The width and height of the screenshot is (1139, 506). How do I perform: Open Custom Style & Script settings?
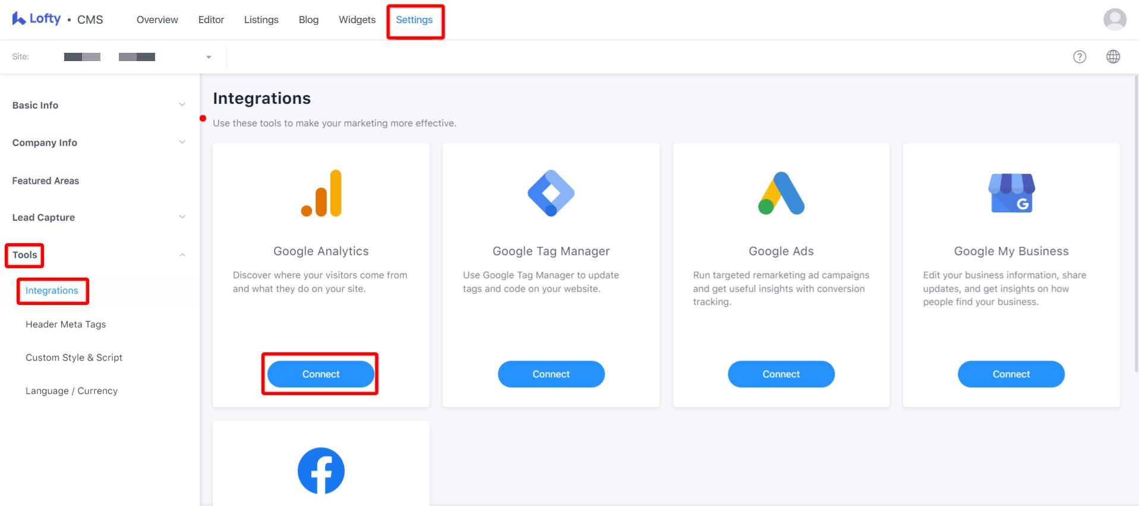(74, 358)
